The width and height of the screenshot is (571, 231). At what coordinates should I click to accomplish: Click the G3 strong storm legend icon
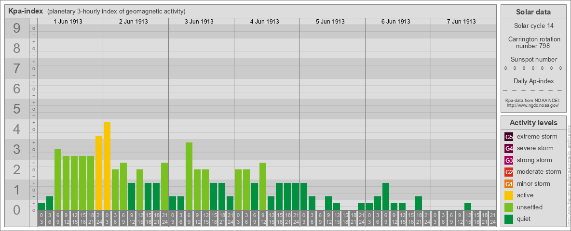509,160
